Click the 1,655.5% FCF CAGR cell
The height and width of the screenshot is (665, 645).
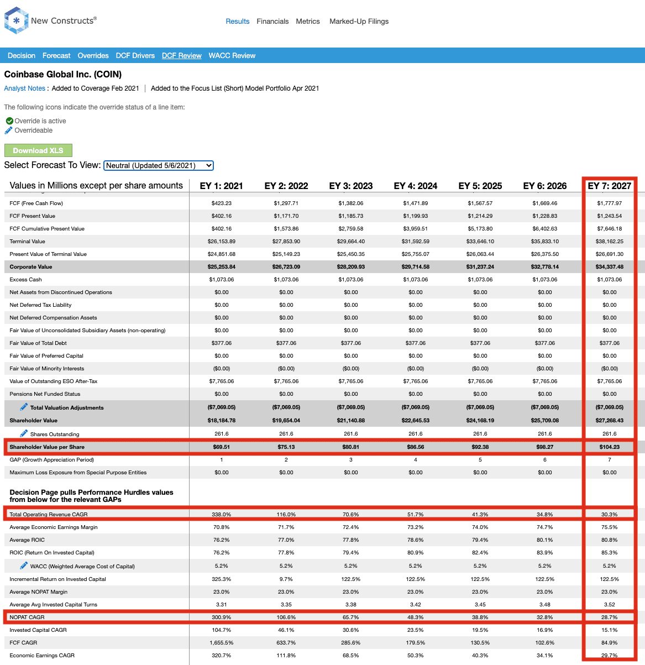222,643
